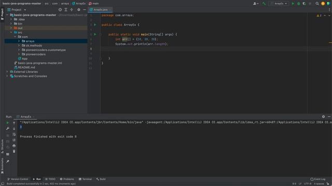Rerun ArrayEx in Run panel
The width and height of the screenshot is (332, 186).
(8, 122)
